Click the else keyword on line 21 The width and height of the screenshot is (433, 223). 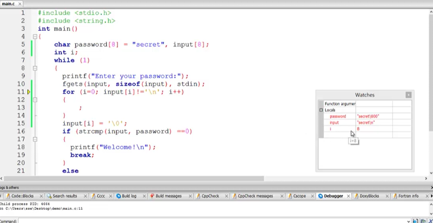pyautogui.click(x=71, y=171)
